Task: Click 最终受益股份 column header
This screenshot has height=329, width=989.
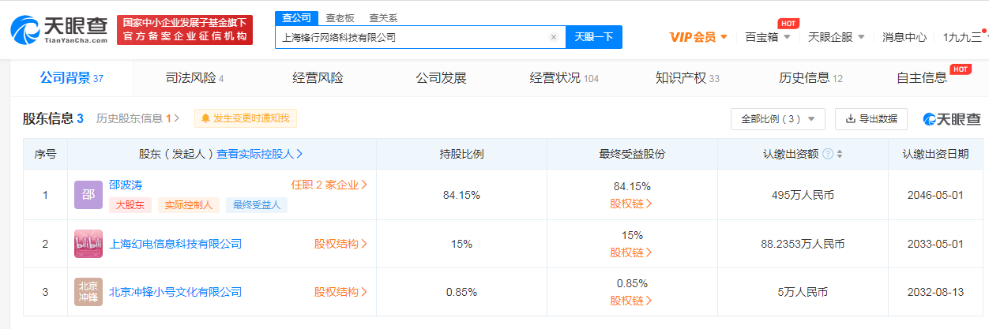Action: pyautogui.click(x=632, y=154)
